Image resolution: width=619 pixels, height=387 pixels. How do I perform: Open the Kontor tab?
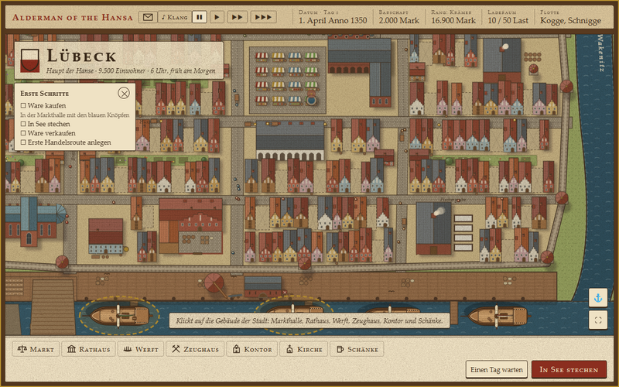252,349
